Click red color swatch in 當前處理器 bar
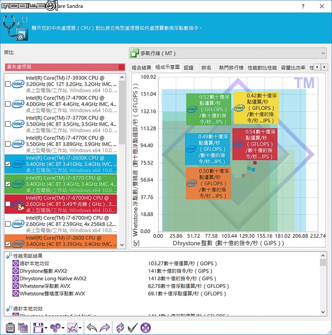Image resolution: width=332 pixels, height=335 pixels. click(x=121, y=67)
